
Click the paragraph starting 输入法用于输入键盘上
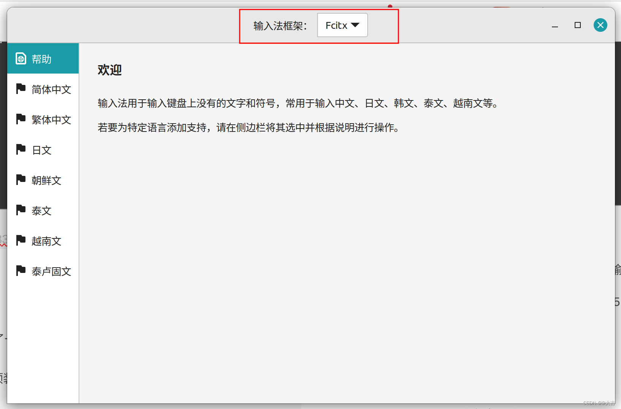coord(298,103)
